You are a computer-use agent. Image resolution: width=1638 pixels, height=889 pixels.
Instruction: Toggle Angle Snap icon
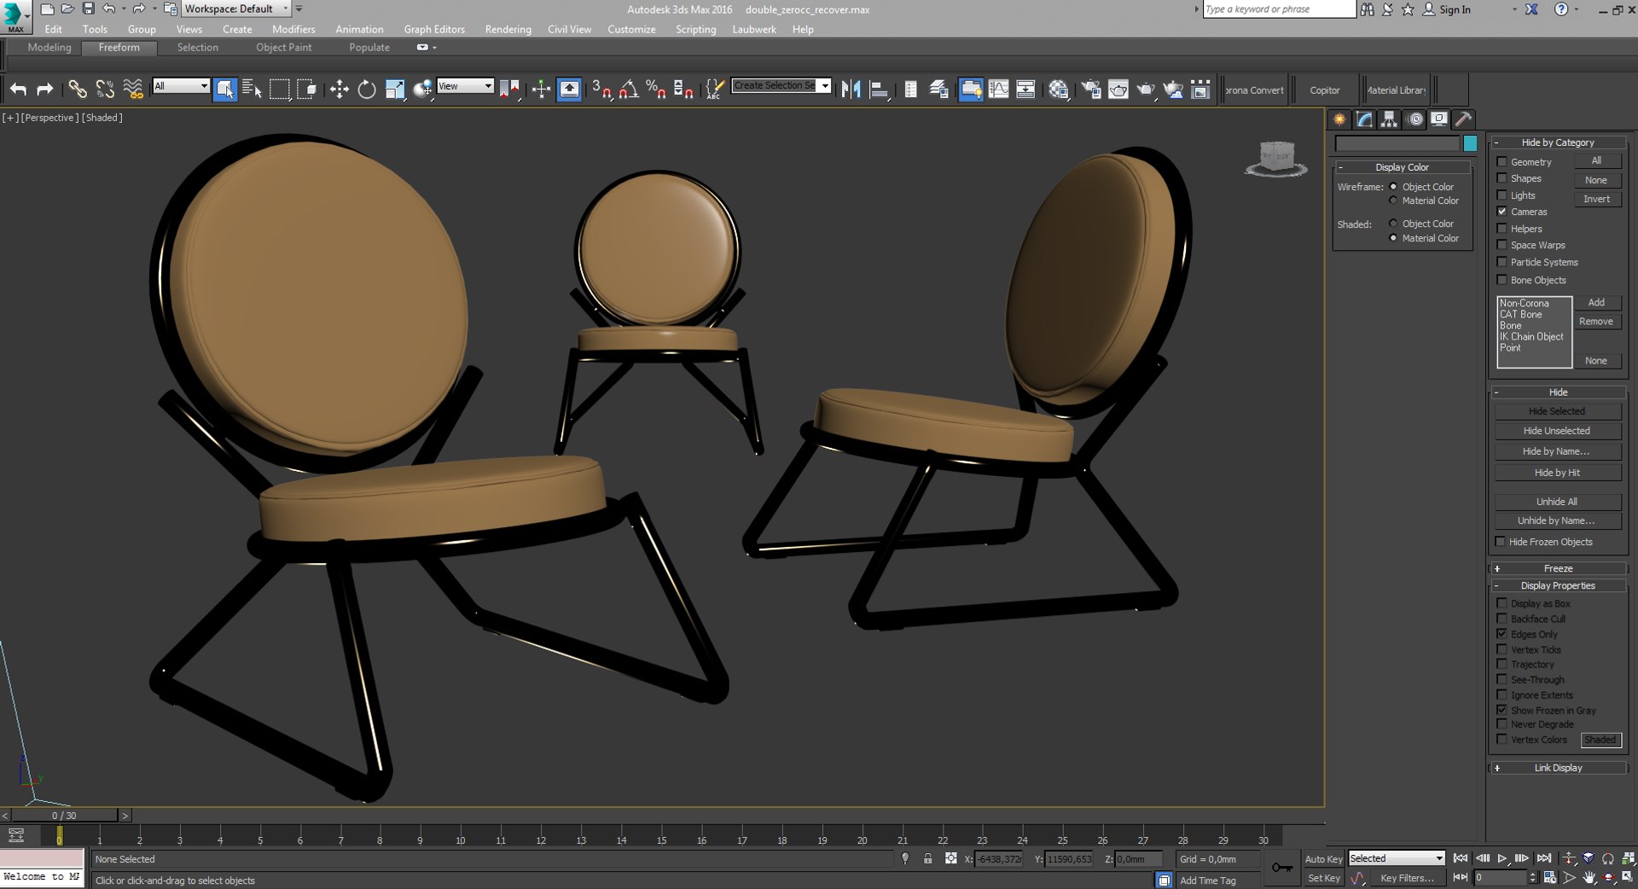[x=629, y=89]
